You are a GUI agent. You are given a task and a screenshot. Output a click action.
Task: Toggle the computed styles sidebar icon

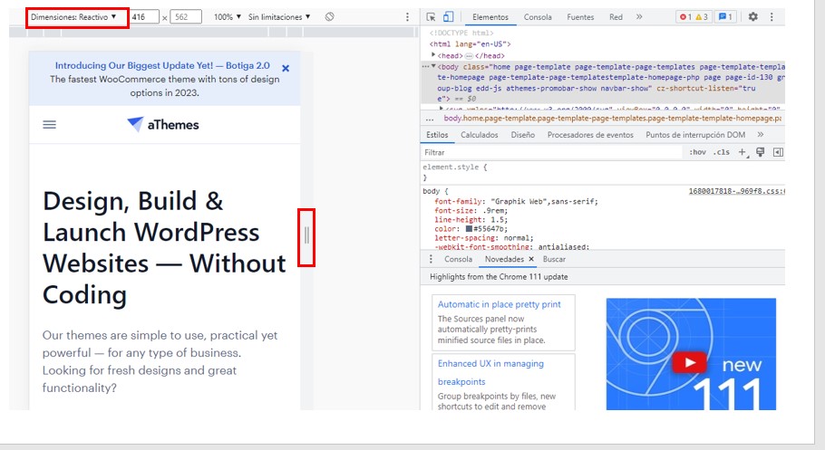point(778,152)
